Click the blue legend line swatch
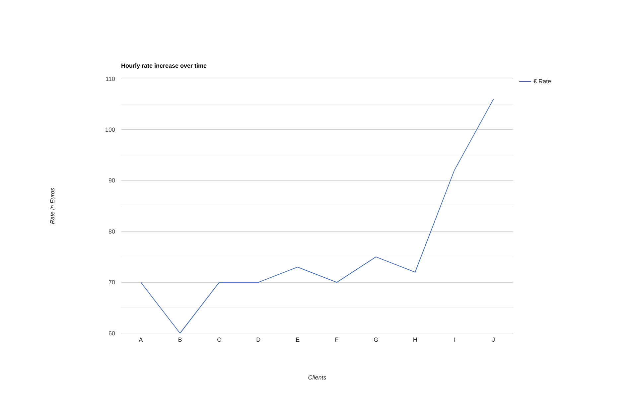This screenshot has height=412, width=634. coord(525,82)
